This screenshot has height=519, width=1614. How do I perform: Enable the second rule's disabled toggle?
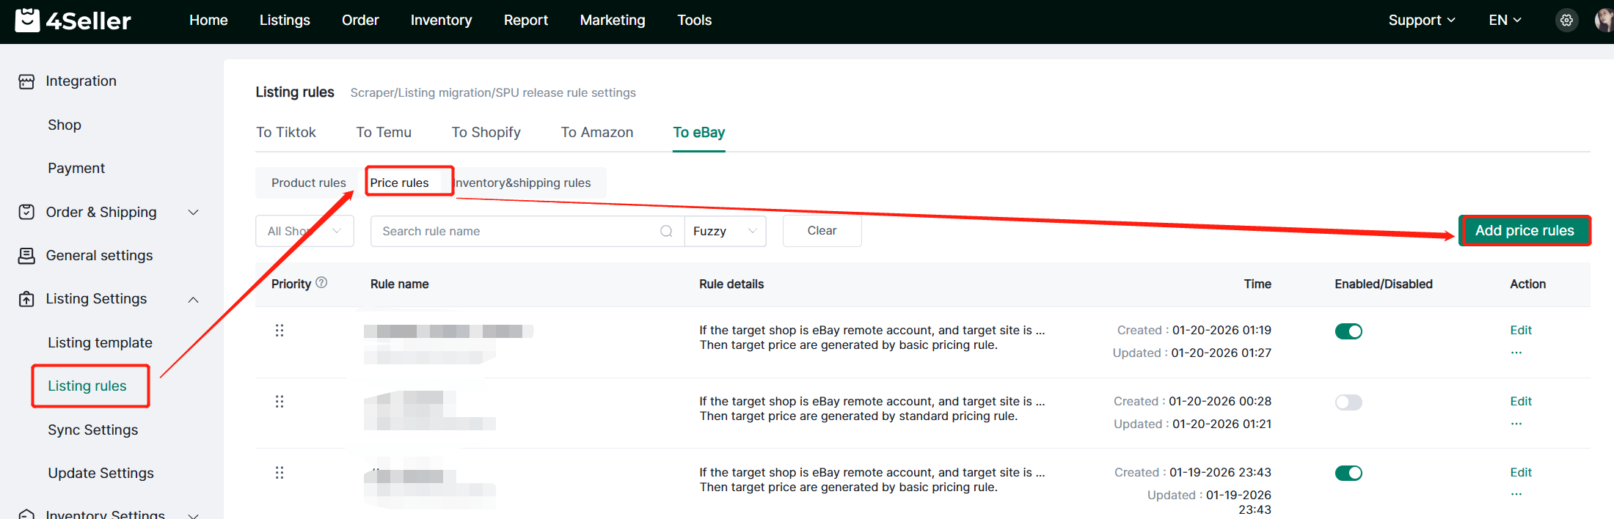pyautogui.click(x=1348, y=402)
